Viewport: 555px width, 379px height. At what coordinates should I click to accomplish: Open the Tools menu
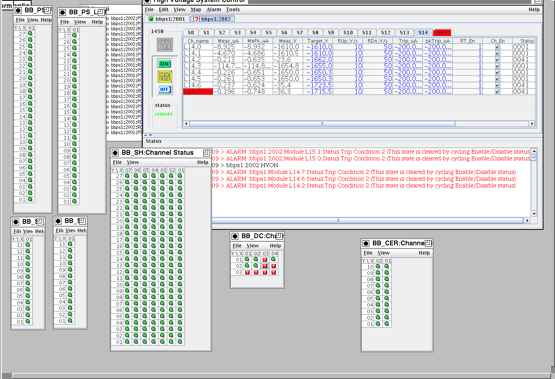click(x=233, y=10)
